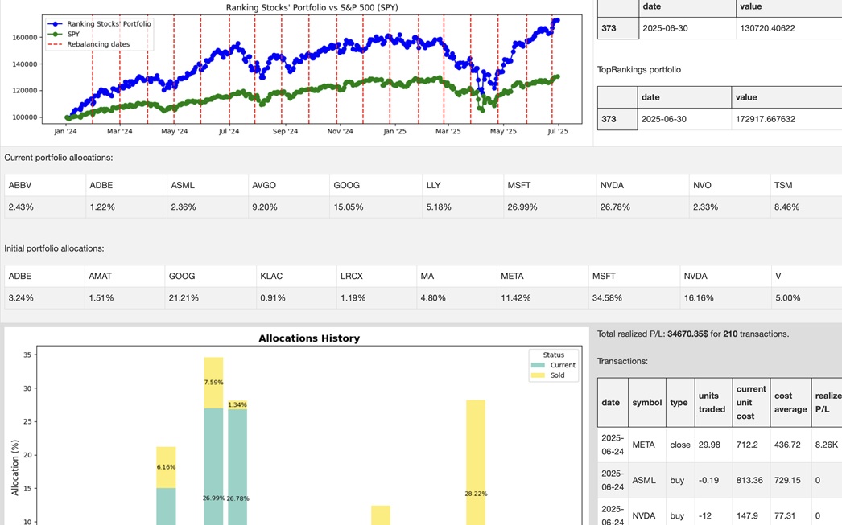Select the 26.99% cell in the current allocations table

[550, 207]
